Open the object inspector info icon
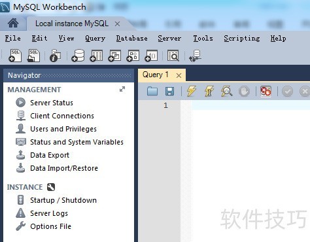 [55, 56]
